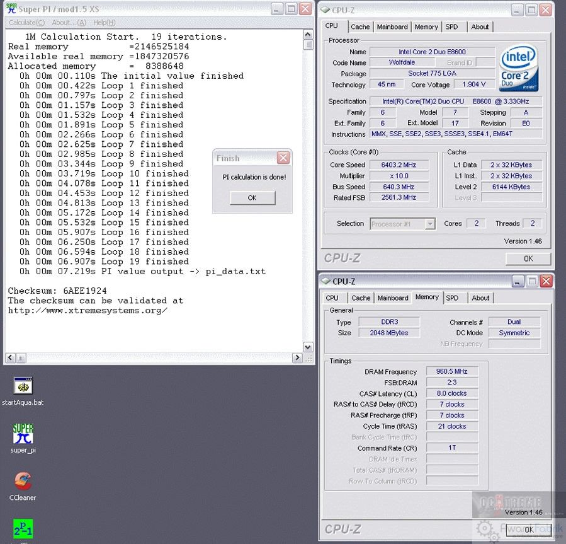Viewport: 566px width, 544px height.
Task: Click Super PI vertical scrollbar down arrow
Action: point(308,347)
